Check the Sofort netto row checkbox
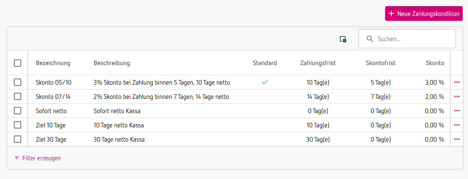This screenshot has height=179, width=468. (x=18, y=111)
